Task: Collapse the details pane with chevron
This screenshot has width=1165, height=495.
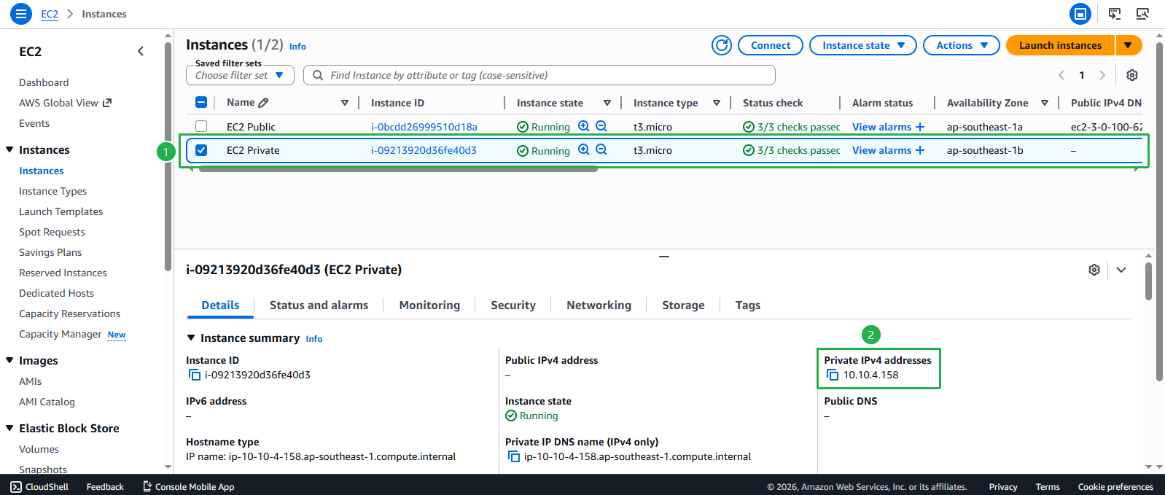Action: [x=1121, y=270]
